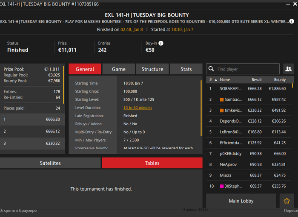This screenshot has width=298, height=217.
Task: Click Min / Max Players value 7 / 2,500
Action: [x=131, y=140]
